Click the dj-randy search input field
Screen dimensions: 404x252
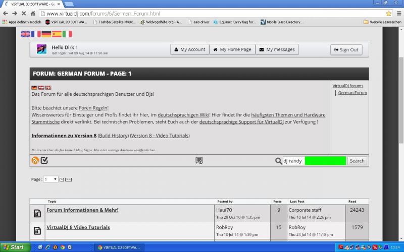(314, 161)
